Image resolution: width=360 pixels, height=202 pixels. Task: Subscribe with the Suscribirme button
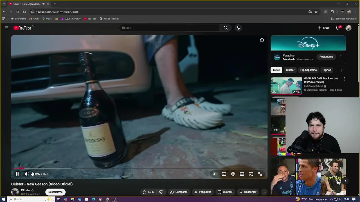click(55, 192)
